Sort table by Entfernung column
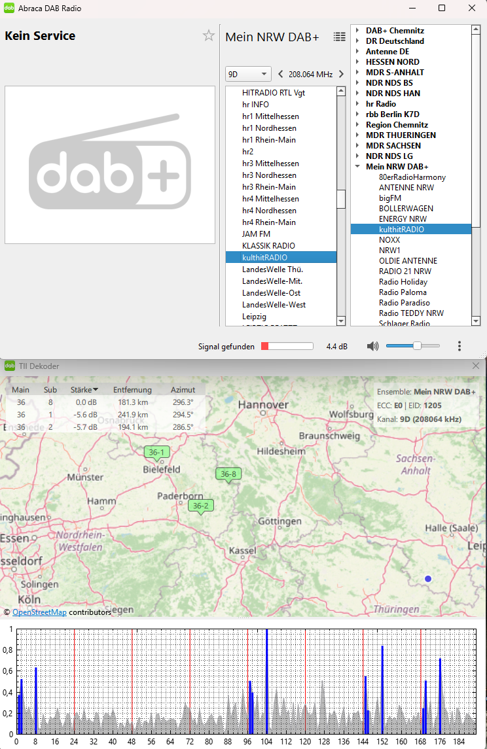This screenshot has height=749, width=487. 132,390
